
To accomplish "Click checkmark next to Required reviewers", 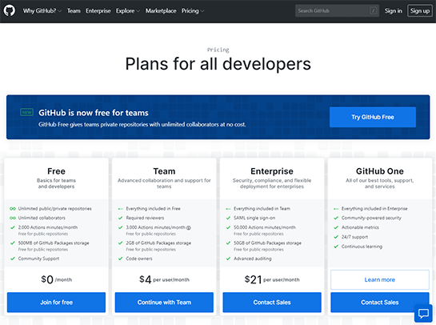I will [x=121, y=218].
